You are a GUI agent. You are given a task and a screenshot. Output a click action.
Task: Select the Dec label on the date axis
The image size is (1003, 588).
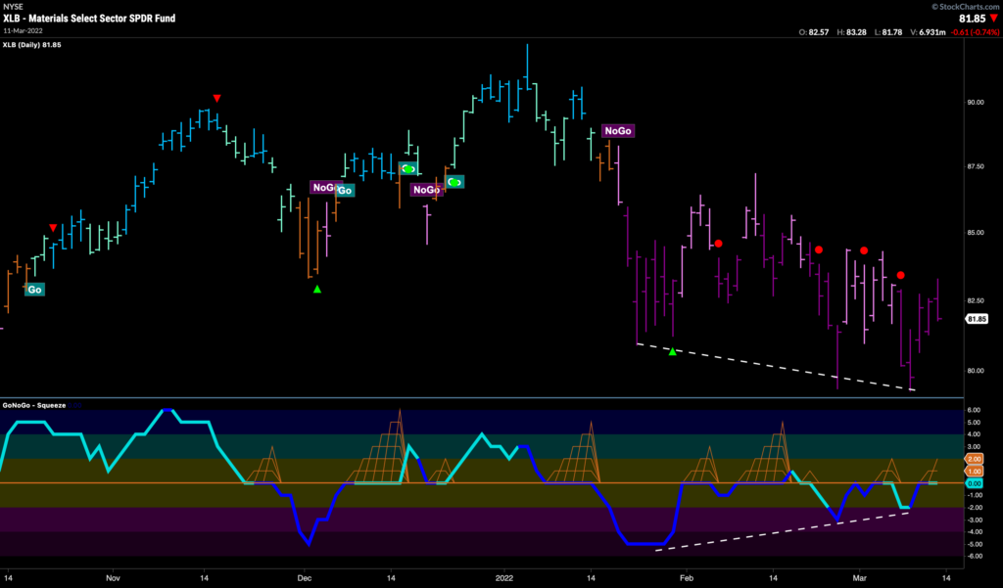tap(305, 578)
